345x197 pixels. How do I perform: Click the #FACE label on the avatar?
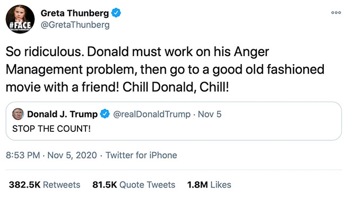(x=20, y=25)
